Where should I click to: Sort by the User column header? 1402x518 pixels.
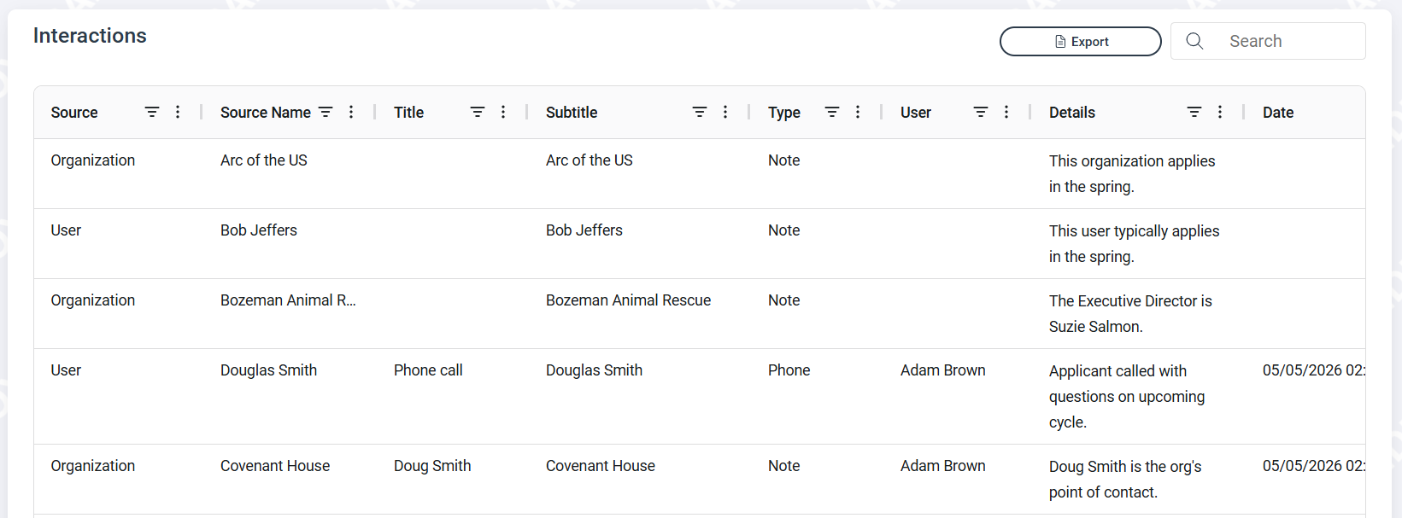click(916, 113)
